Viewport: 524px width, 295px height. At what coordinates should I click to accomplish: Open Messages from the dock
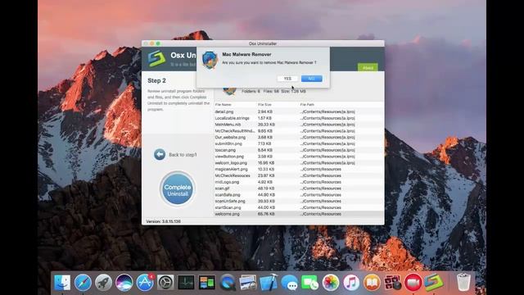tap(289, 283)
